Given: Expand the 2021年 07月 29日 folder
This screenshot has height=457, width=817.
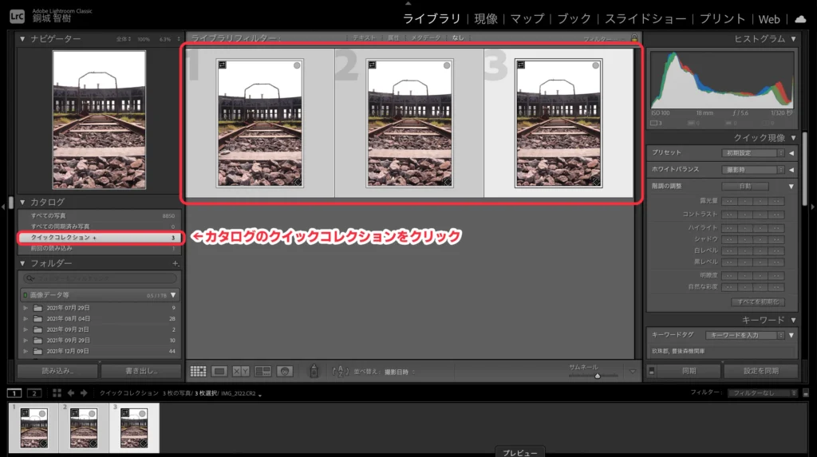Looking at the screenshot, I should coord(26,307).
